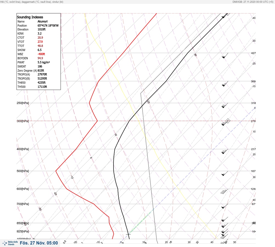This screenshot has width=275, height=247.
Task: Click the Vedurstofa Islands logo
Action: point(10,243)
